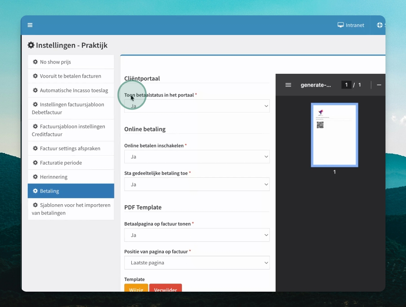Image resolution: width=406 pixels, height=307 pixels.
Task: Click the orange Wijzig template button
Action: [136, 288]
